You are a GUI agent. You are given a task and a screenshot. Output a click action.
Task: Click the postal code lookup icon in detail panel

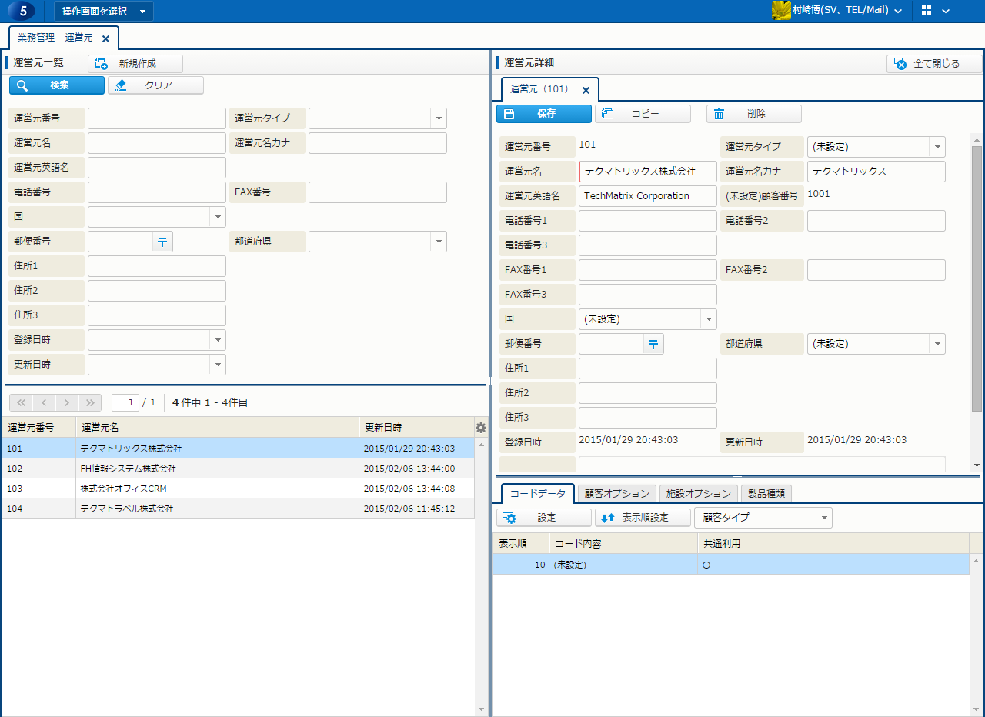click(x=653, y=344)
